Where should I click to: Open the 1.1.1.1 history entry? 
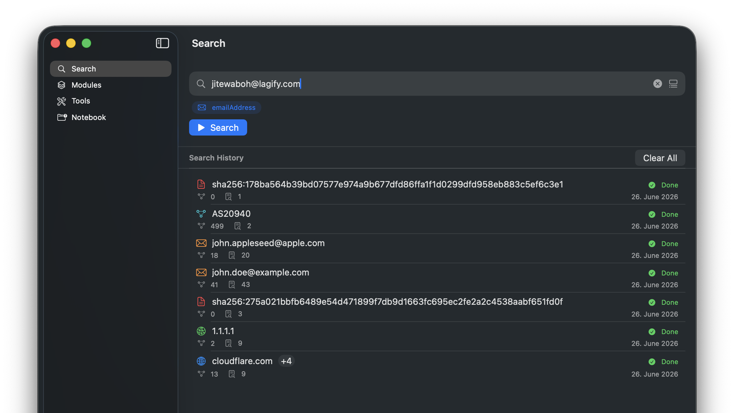(437, 336)
